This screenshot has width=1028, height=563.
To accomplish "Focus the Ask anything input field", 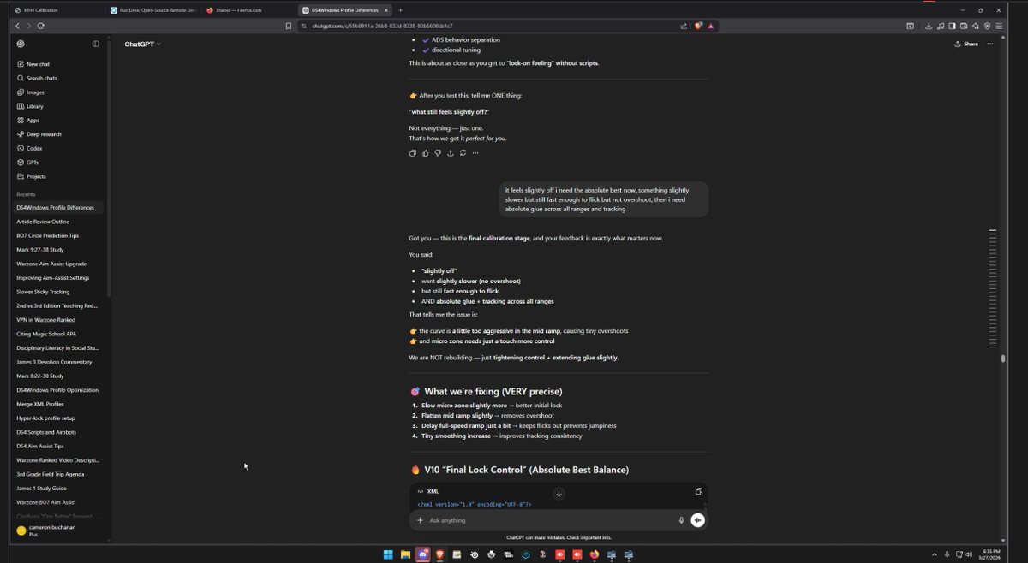I will pos(548,520).
